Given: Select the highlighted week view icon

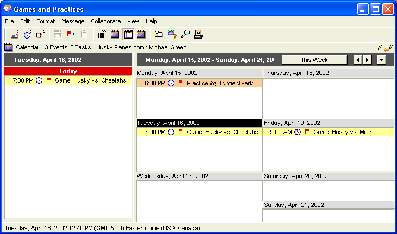Looking at the screenshot, I should pos(128,34).
